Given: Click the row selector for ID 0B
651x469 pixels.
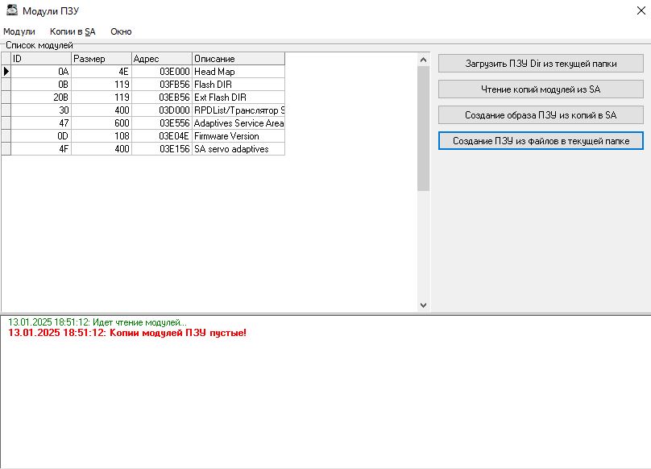Looking at the screenshot, I should [6, 85].
